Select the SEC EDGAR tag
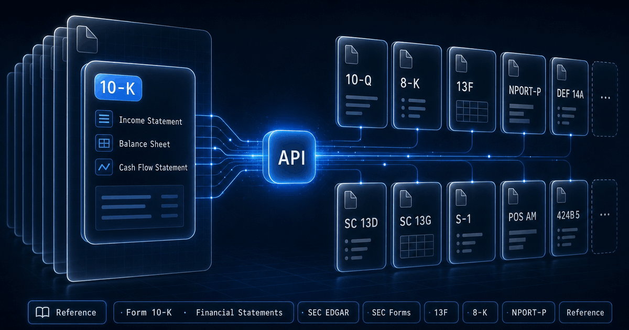The image size is (629, 330). click(328, 313)
